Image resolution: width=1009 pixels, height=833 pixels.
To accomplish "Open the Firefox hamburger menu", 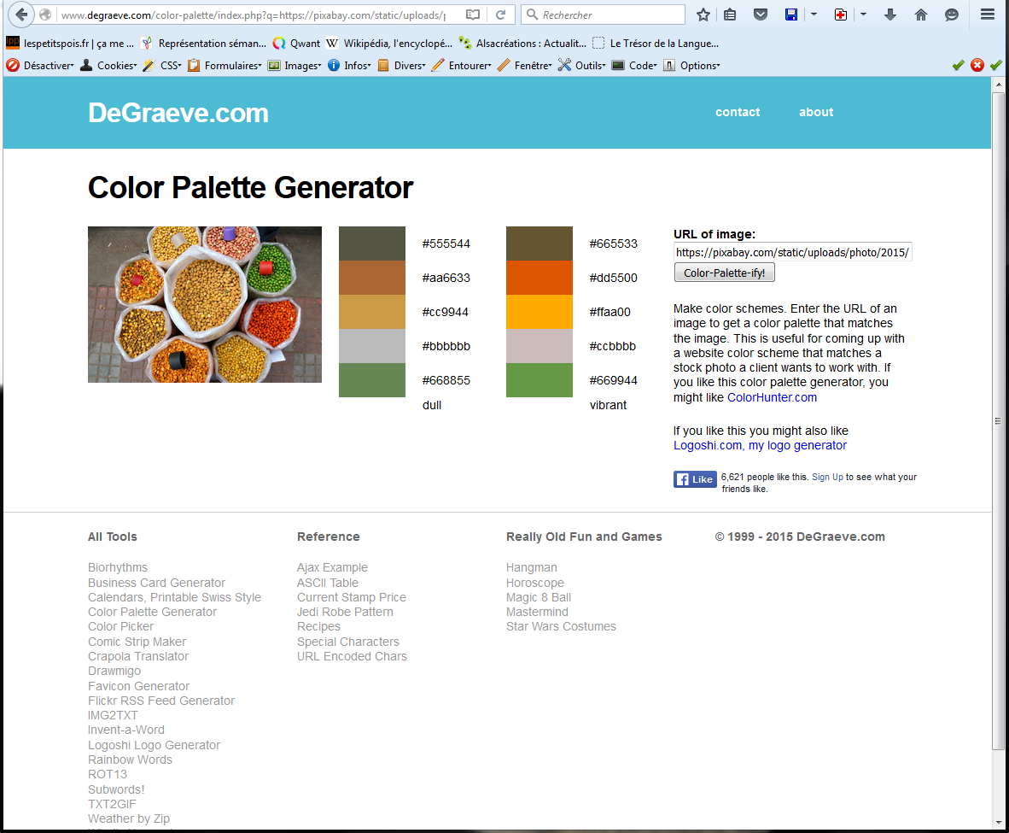I will pyautogui.click(x=988, y=15).
